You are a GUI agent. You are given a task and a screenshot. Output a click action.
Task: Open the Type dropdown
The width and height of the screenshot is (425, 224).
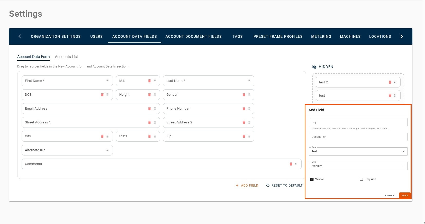pos(358,151)
